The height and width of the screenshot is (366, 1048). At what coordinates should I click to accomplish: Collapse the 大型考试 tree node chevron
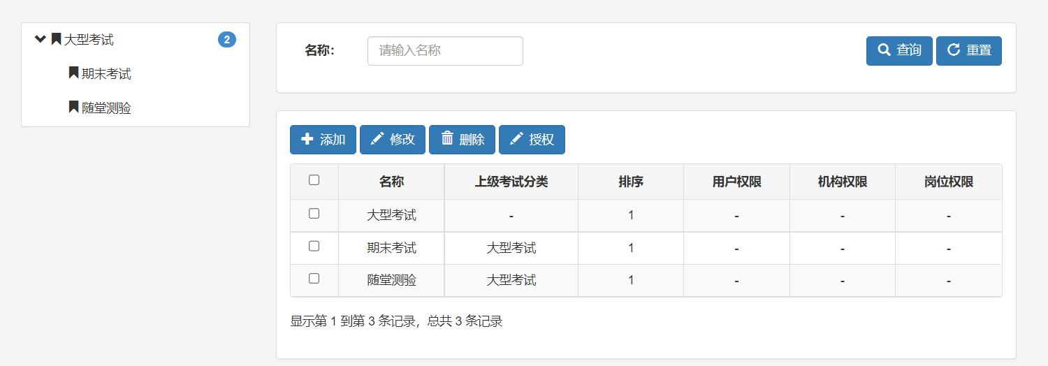(x=40, y=39)
